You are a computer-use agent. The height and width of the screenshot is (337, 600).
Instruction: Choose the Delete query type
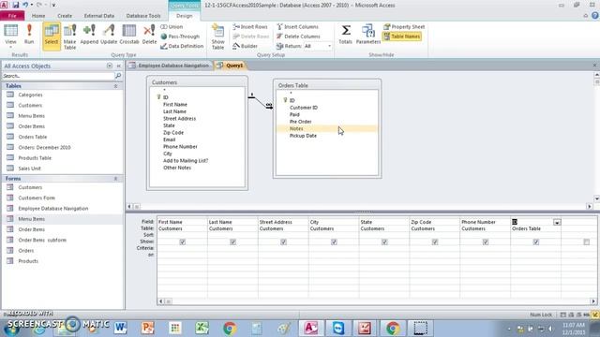pos(149,35)
